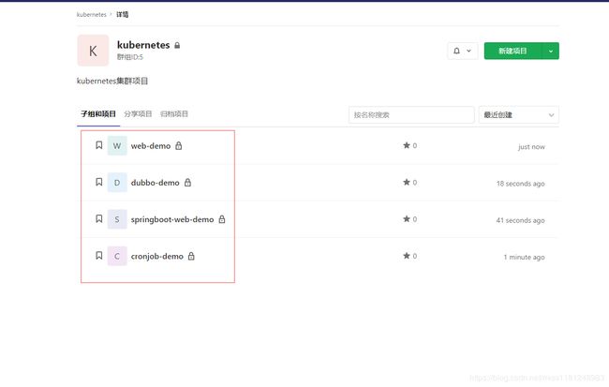
Task: Open the springboot-web-demo project
Action: [x=172, y=219]
